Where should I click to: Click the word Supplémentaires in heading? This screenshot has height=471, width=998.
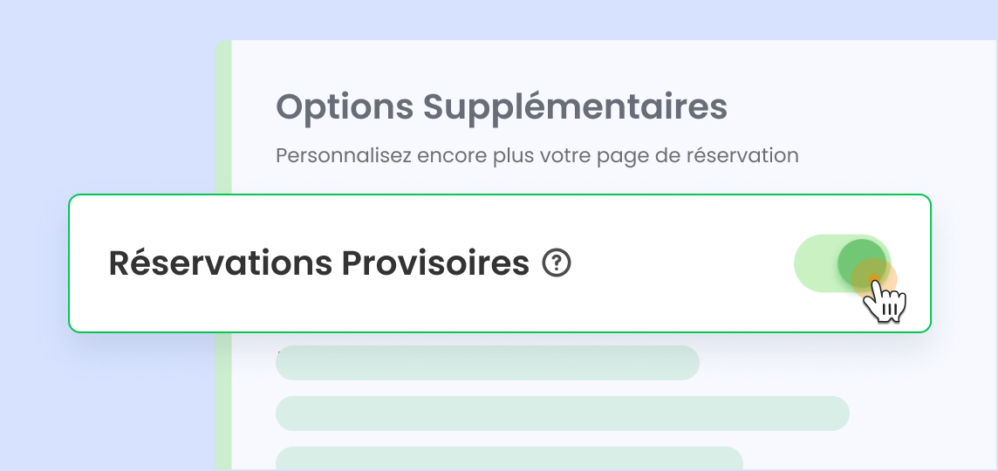tap(574, 107)
